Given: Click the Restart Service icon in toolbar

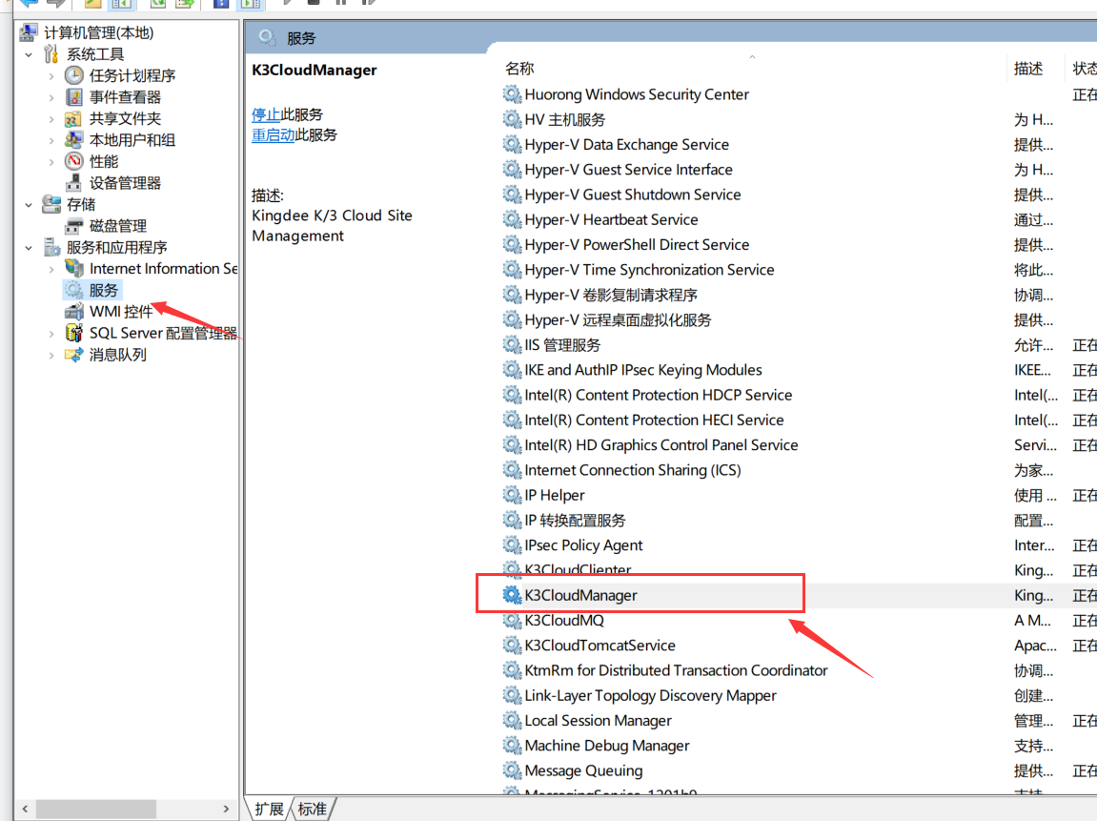Looking at the screenshot, I should pos(368,5).
